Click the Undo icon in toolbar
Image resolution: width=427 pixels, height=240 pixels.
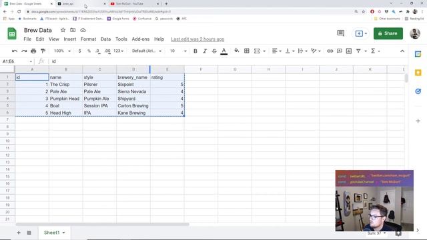tap(15, 51)
